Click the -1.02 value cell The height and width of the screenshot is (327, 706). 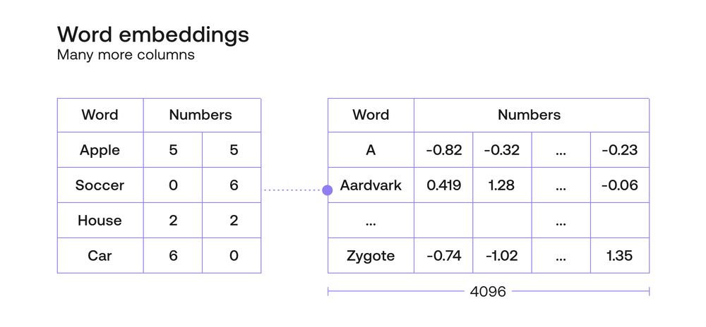coord(502,255)
